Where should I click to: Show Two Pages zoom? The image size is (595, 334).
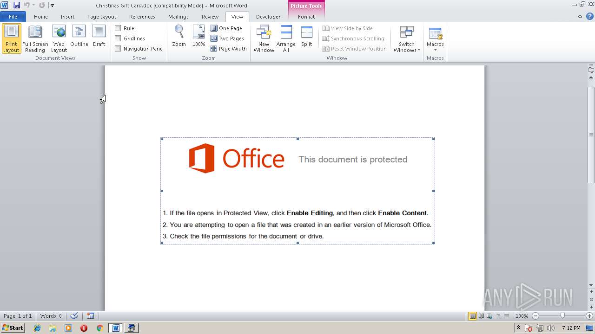coord(227,39)
